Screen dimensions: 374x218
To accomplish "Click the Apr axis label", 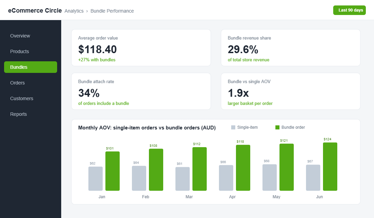I will click(x=232, y=197).
